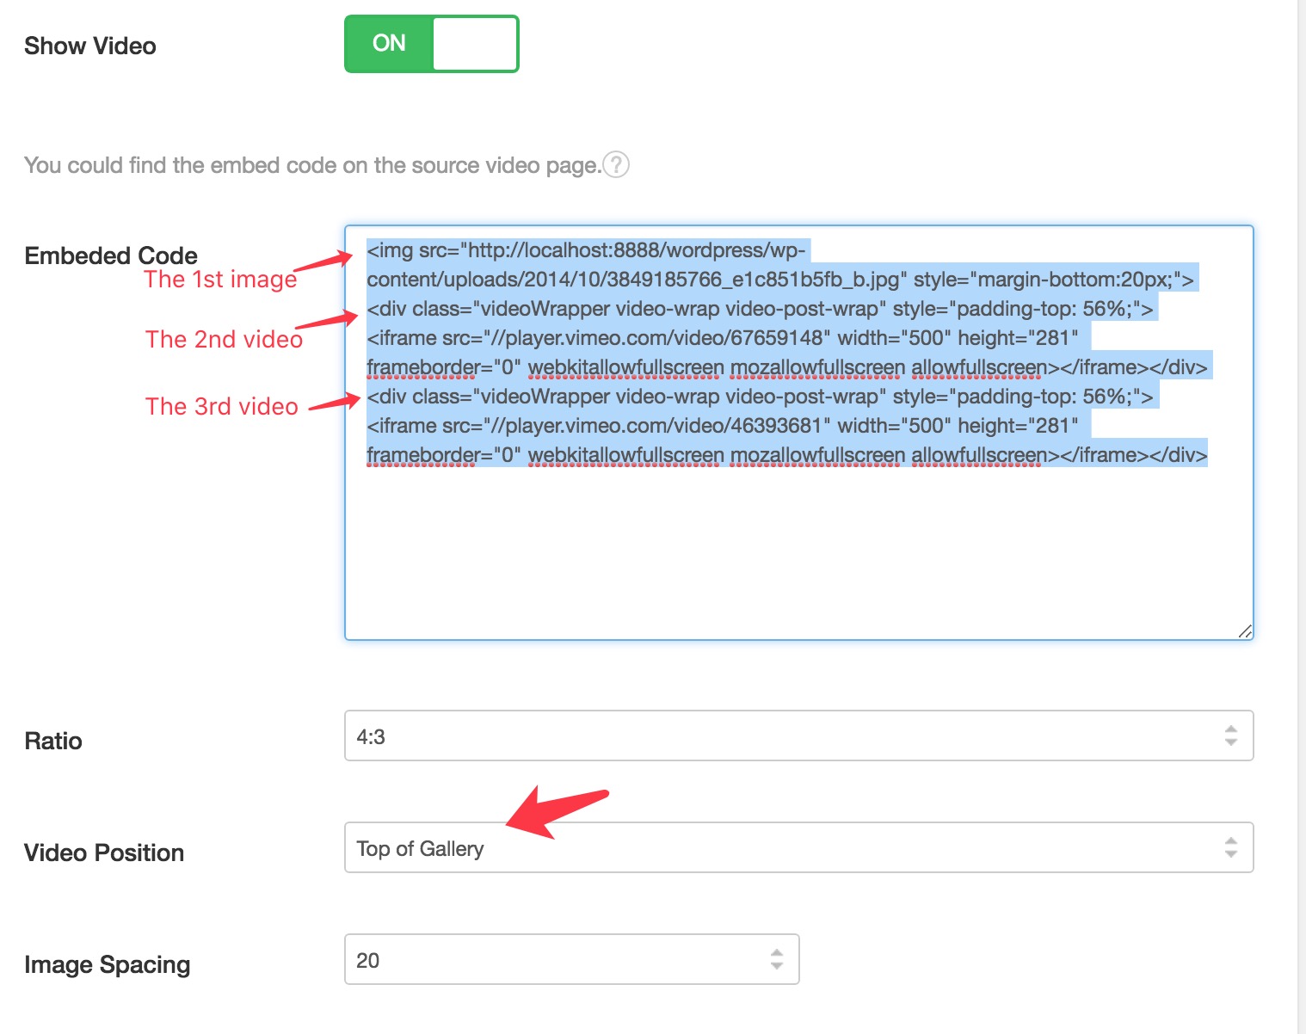Screen dimensions: 1306x1034
Task: Click the Image Spacing label text
Action: (107, 964)
